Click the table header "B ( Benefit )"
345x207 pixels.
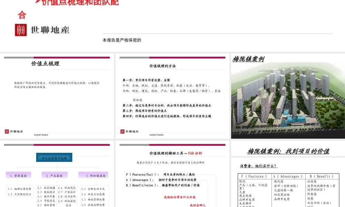click(322, 176)
